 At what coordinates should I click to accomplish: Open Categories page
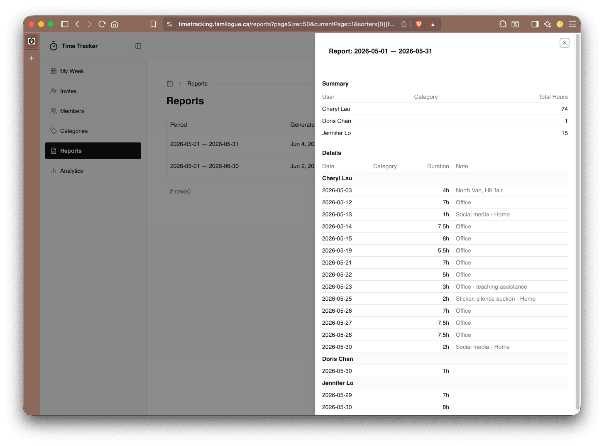pyautogui.click(x=93, y=131)
